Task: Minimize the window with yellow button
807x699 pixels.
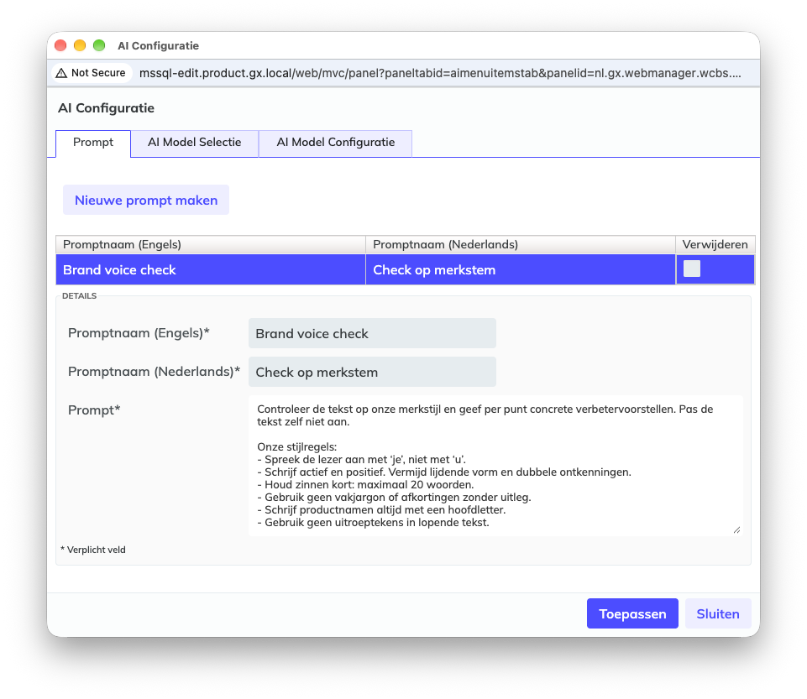Action: 80,45
